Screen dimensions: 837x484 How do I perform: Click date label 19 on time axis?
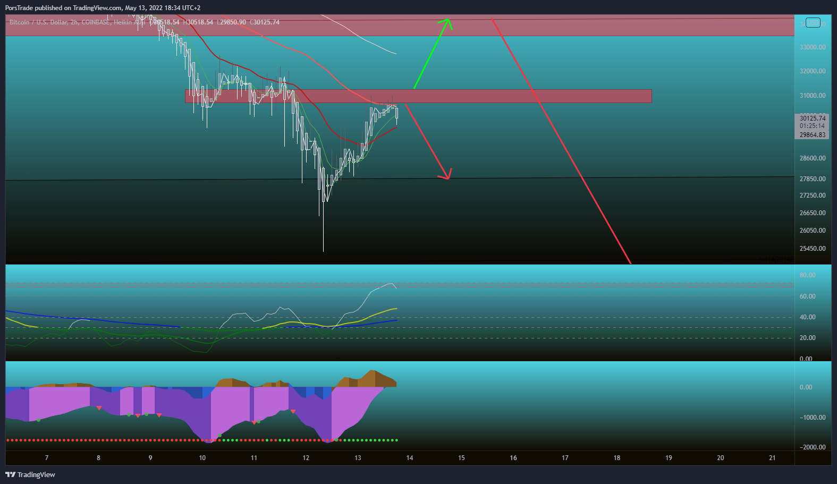click(669, 458)
